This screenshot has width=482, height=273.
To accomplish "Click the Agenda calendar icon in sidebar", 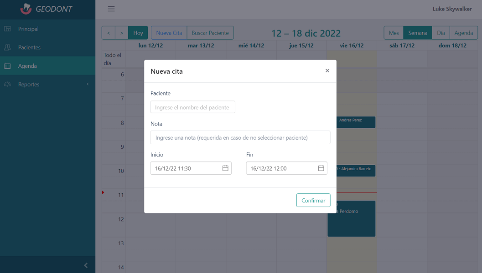I will [7, 66].
